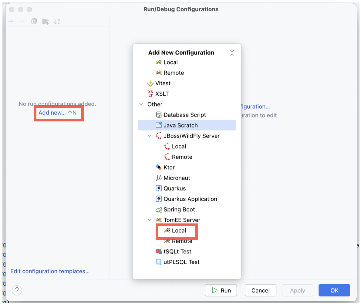Viewport: 361px width, 307px height.
Task: Click the Copy Configuration toolbar icon
Action: click(34, 21)
